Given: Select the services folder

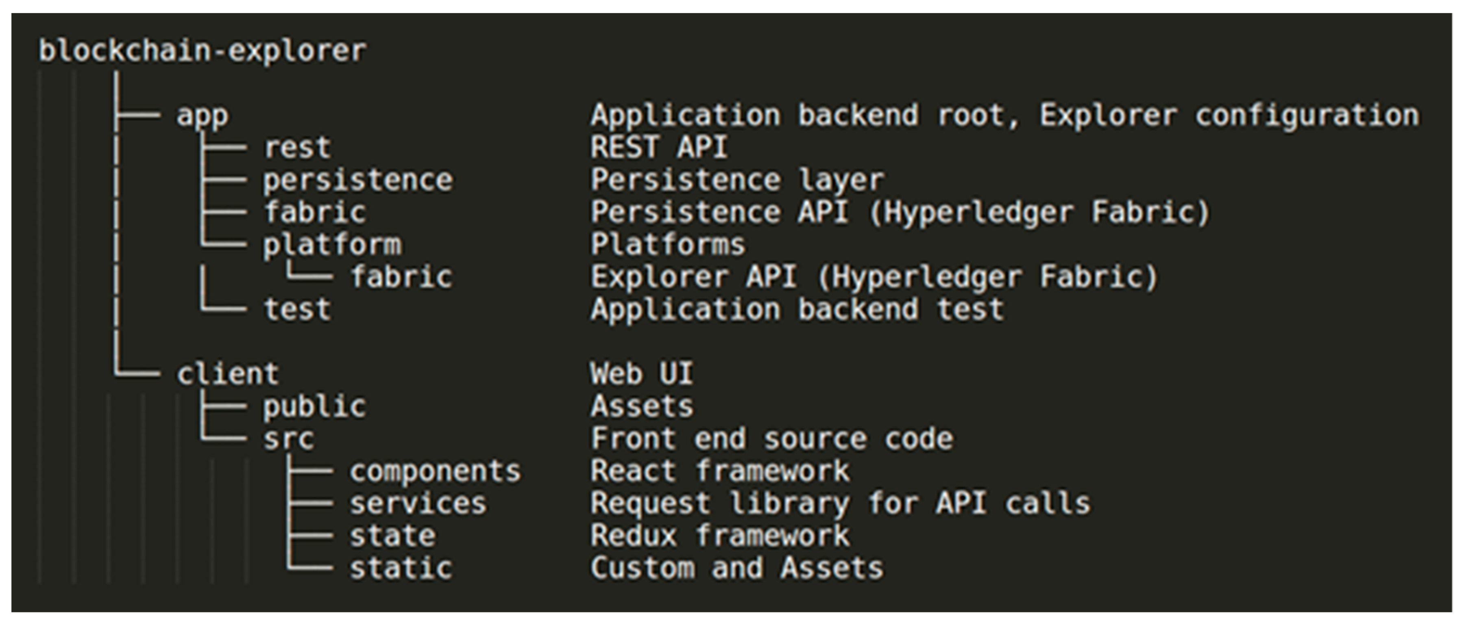Looking at the screenshot, I should click(x=418, y=504).
